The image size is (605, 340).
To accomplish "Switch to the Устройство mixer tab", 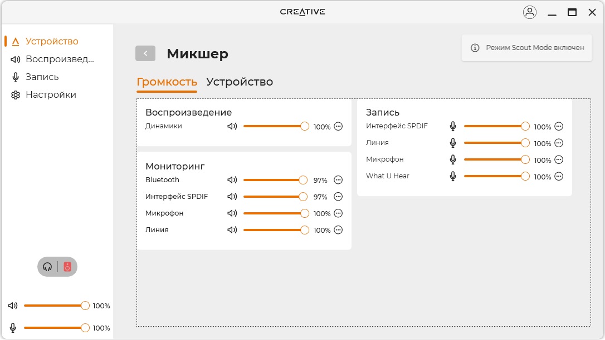I will click(x=240, y=82).
